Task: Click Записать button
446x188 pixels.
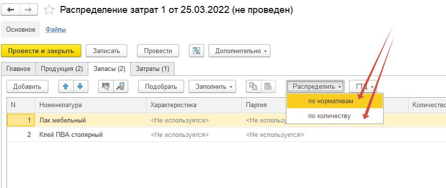Action: pos(106,51)
